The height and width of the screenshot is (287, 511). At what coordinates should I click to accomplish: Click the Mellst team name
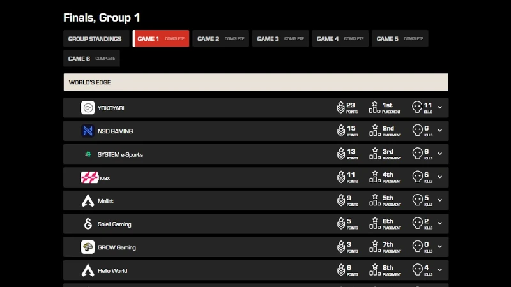coord(105,201)
